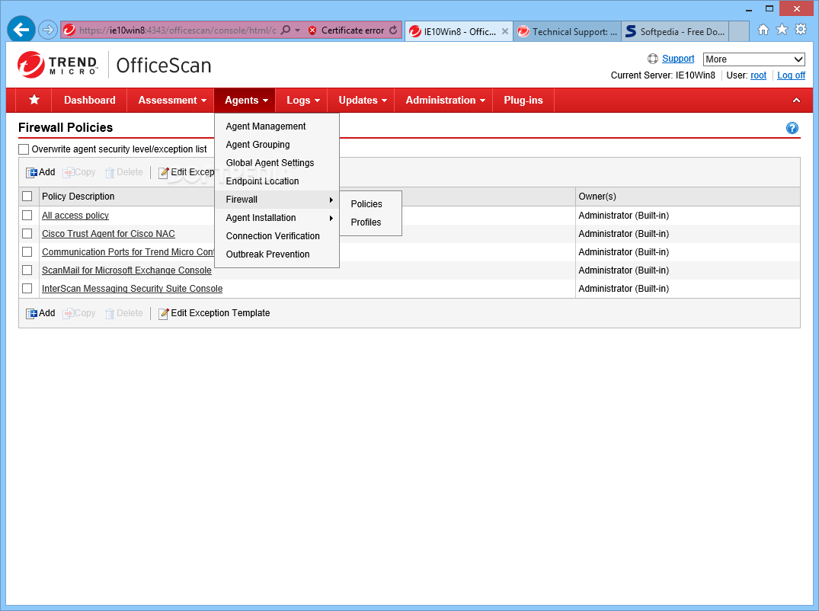
Task: Choose Connection Verification menu entry
Action: (x=277, y=236)
